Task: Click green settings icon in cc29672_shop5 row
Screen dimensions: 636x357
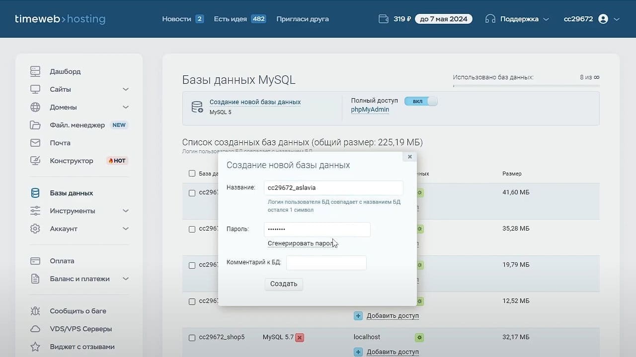Action: (x=420, y=337)
